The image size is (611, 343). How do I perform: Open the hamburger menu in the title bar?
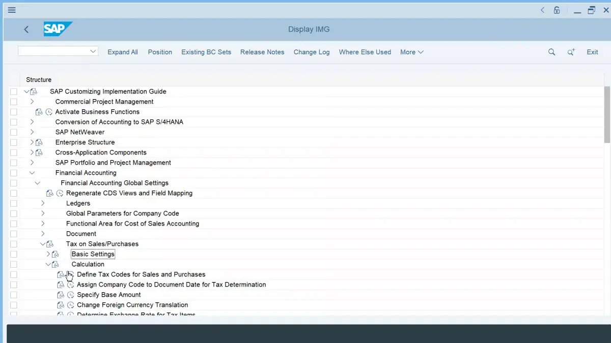(x=12, y=10)
